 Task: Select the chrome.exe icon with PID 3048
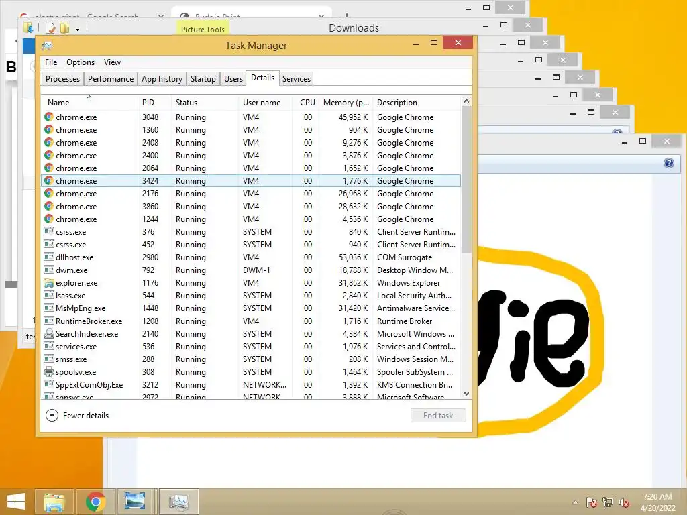[48, 117]
